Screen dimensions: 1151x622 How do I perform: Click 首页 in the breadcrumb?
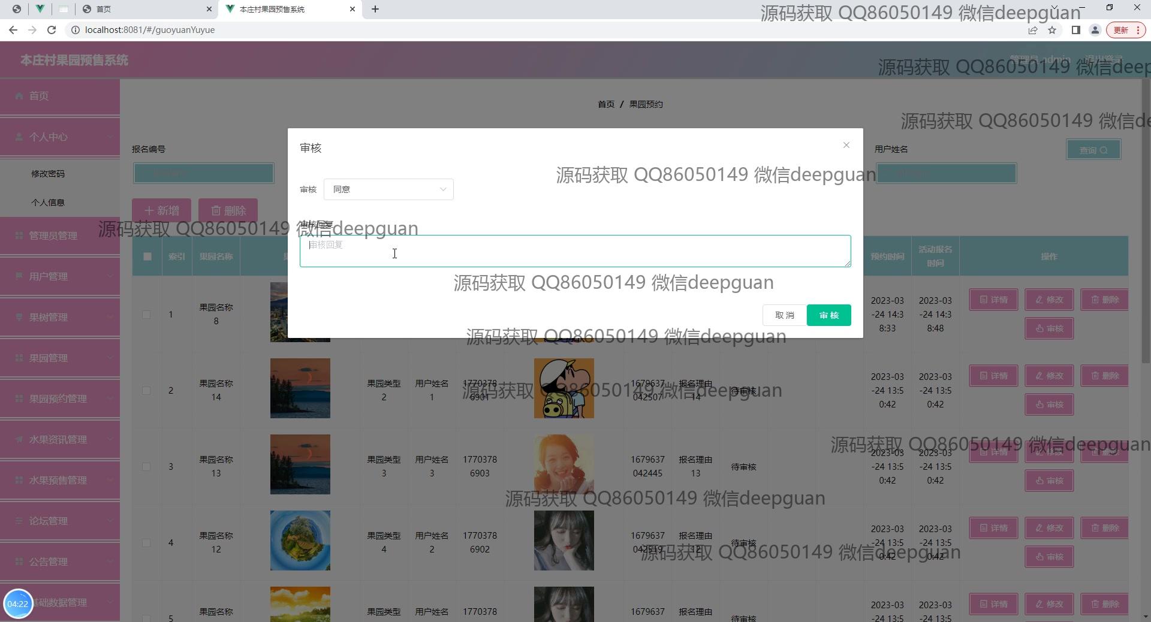pyautogui.click(x=606, y=104)
